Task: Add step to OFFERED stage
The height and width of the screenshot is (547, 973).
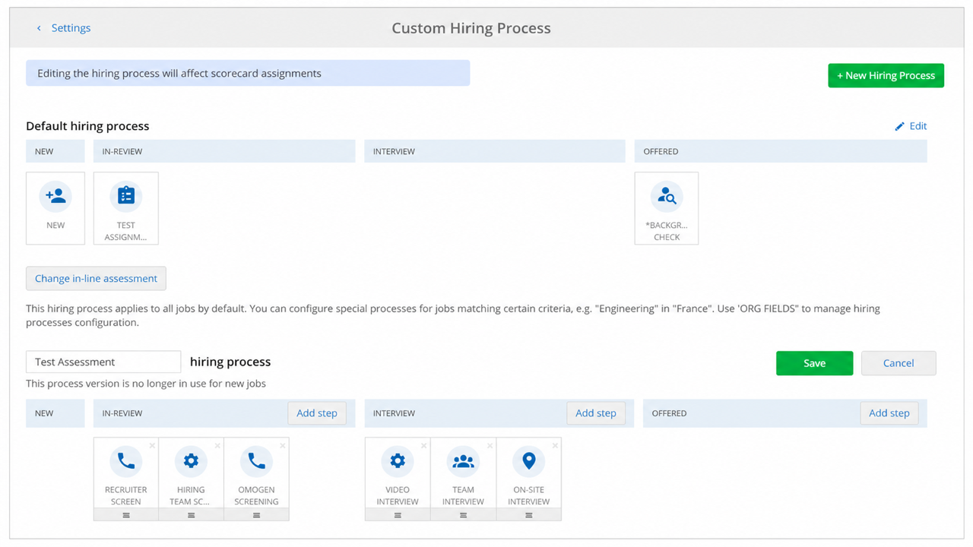Action: (x=889, y=413)
